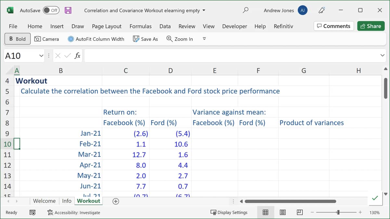Image resolution: width=390 pixels, height=219 pixels.
Task: Switch to Page Layout view icon
Action: click(283, 213)
